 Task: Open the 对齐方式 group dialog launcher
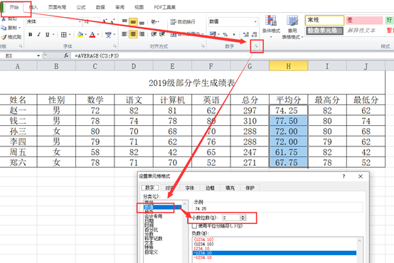coord(203,46)
